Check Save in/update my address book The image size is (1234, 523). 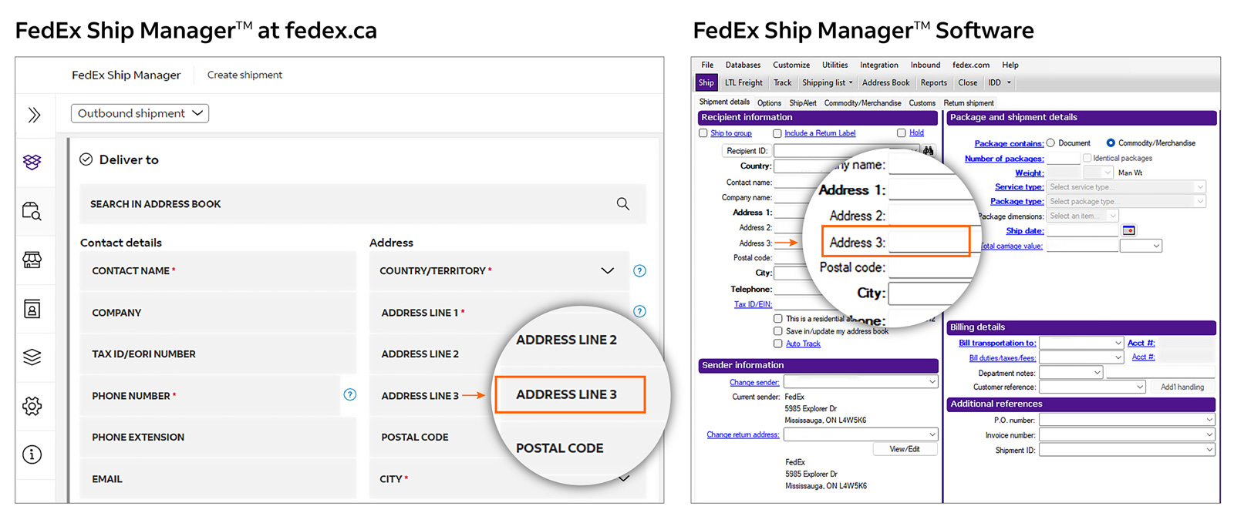tap(778, 331)
